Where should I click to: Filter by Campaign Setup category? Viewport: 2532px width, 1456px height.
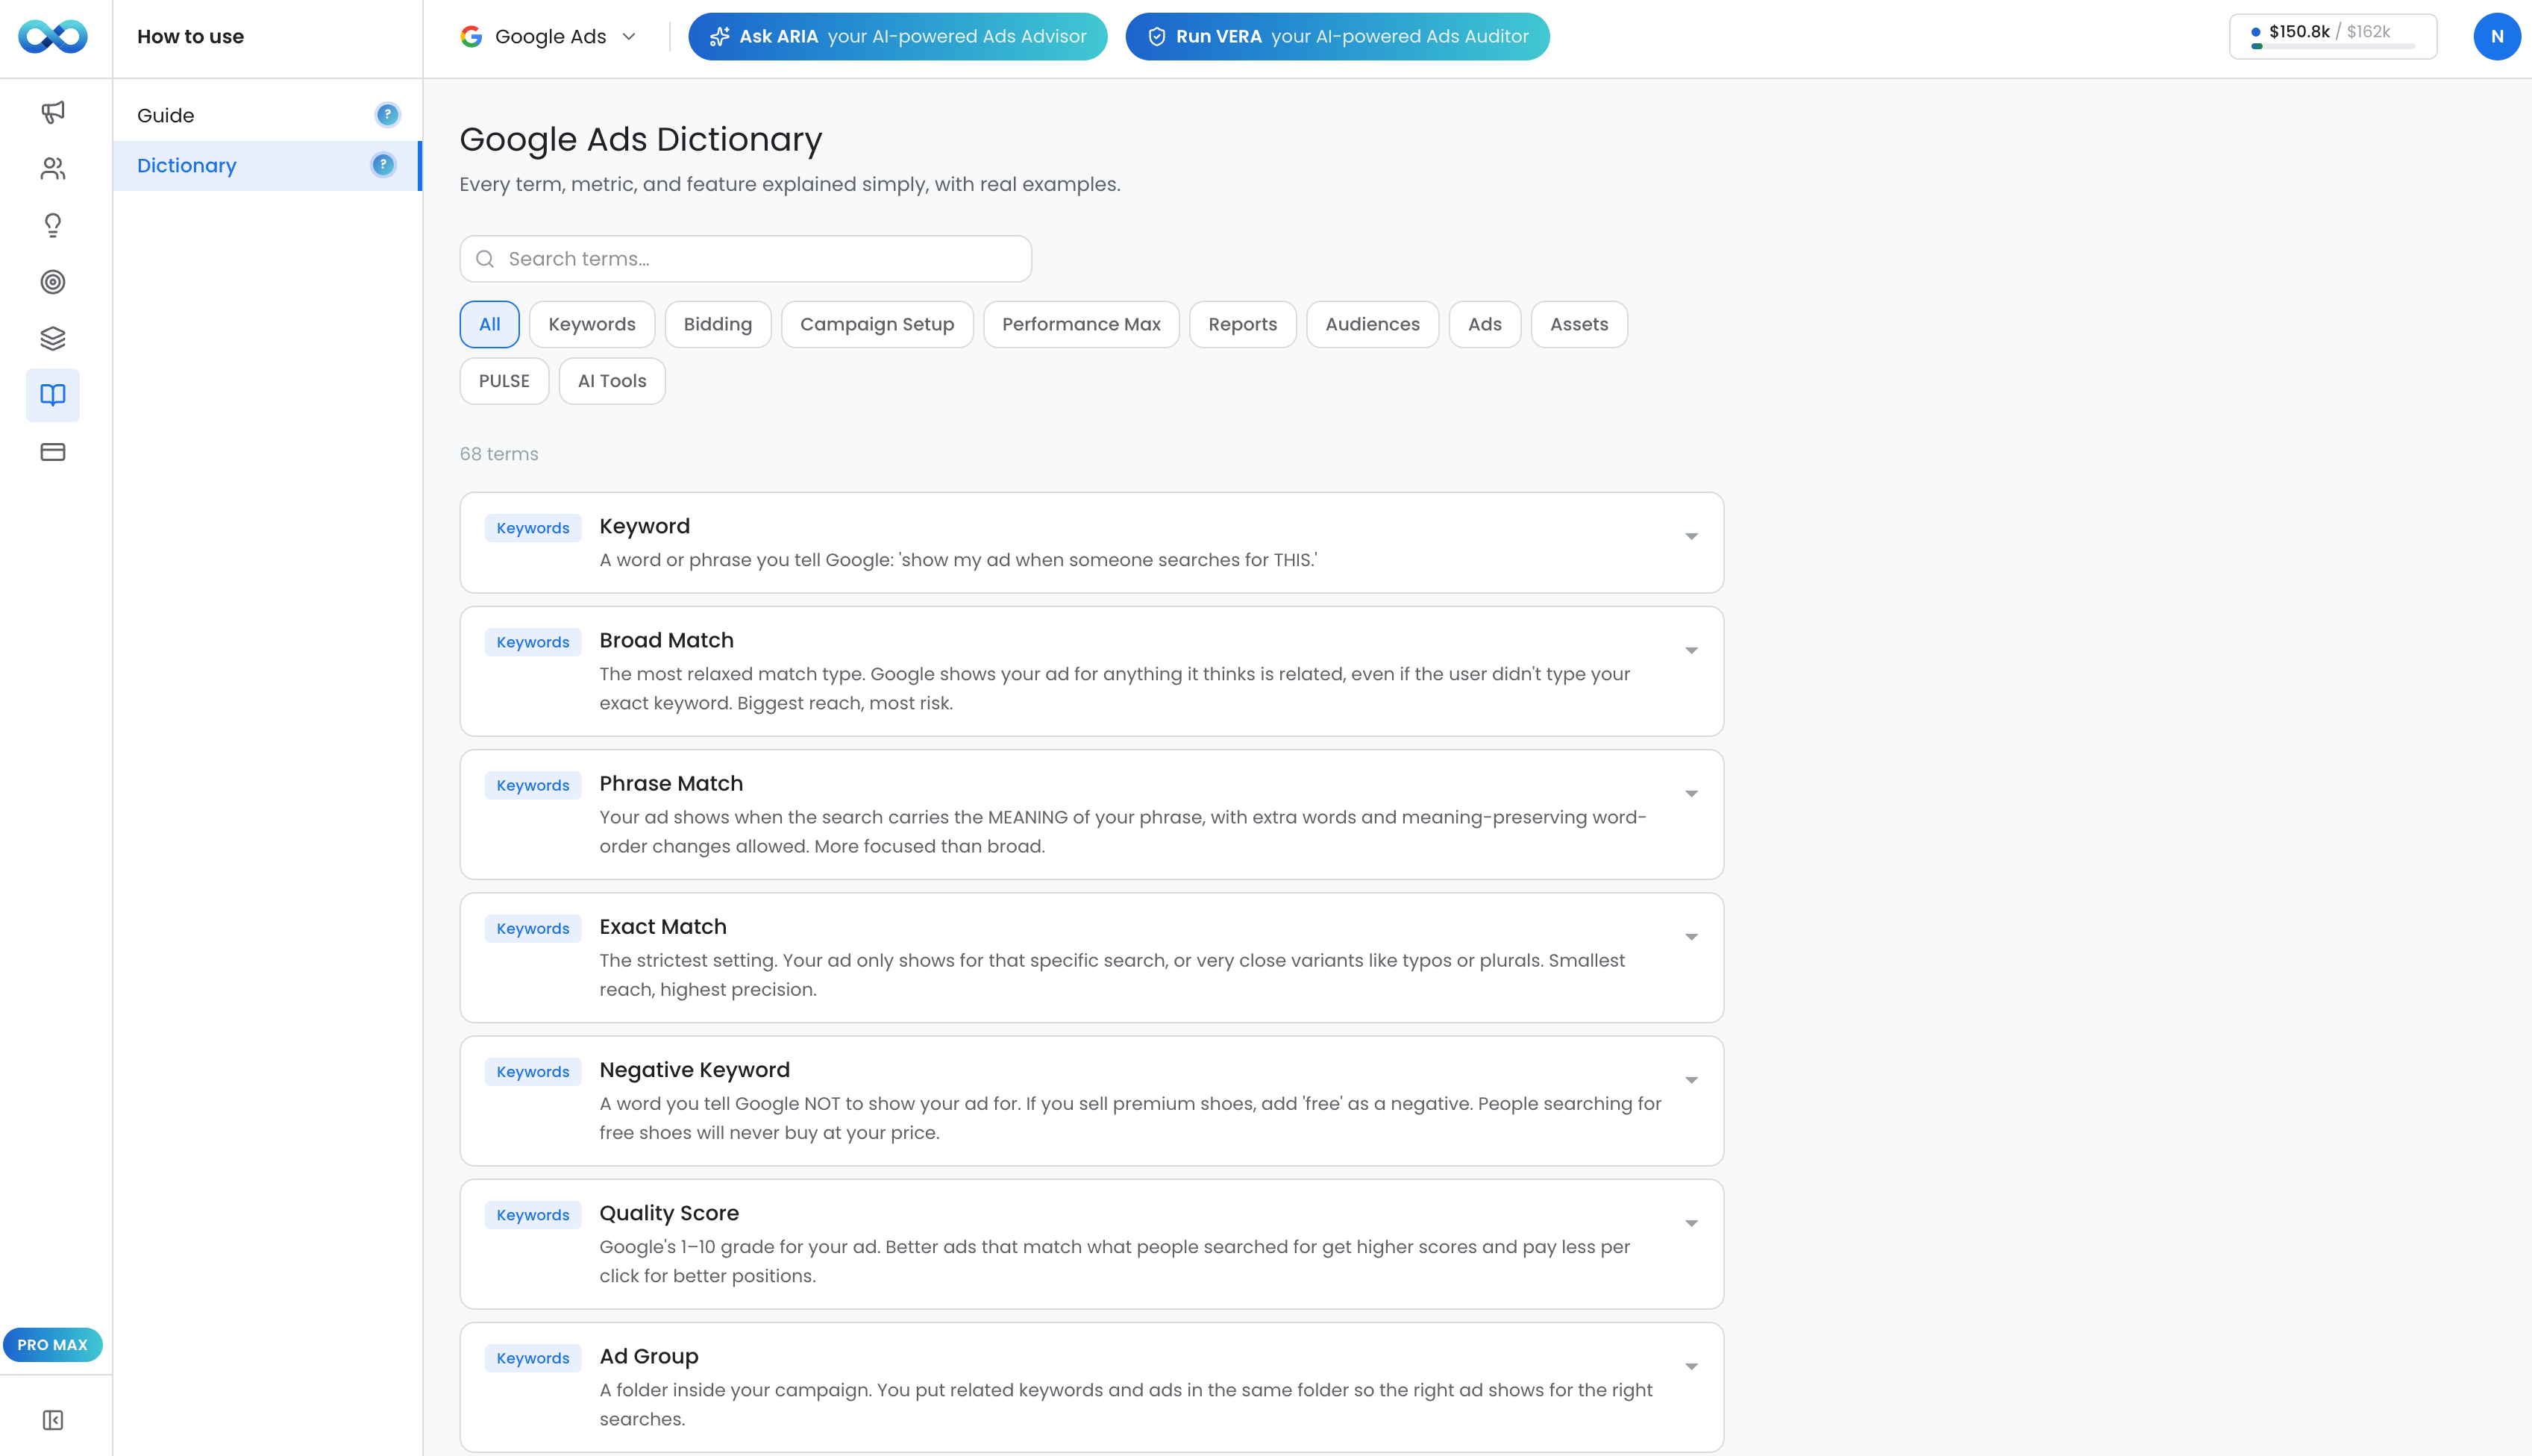click(x=877, y=324)
